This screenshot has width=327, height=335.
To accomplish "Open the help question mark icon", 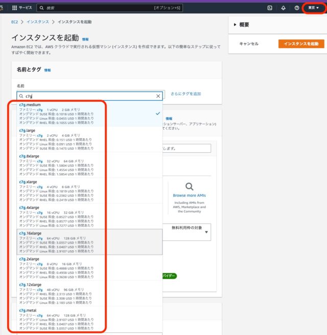I will [x=297, y=8].
